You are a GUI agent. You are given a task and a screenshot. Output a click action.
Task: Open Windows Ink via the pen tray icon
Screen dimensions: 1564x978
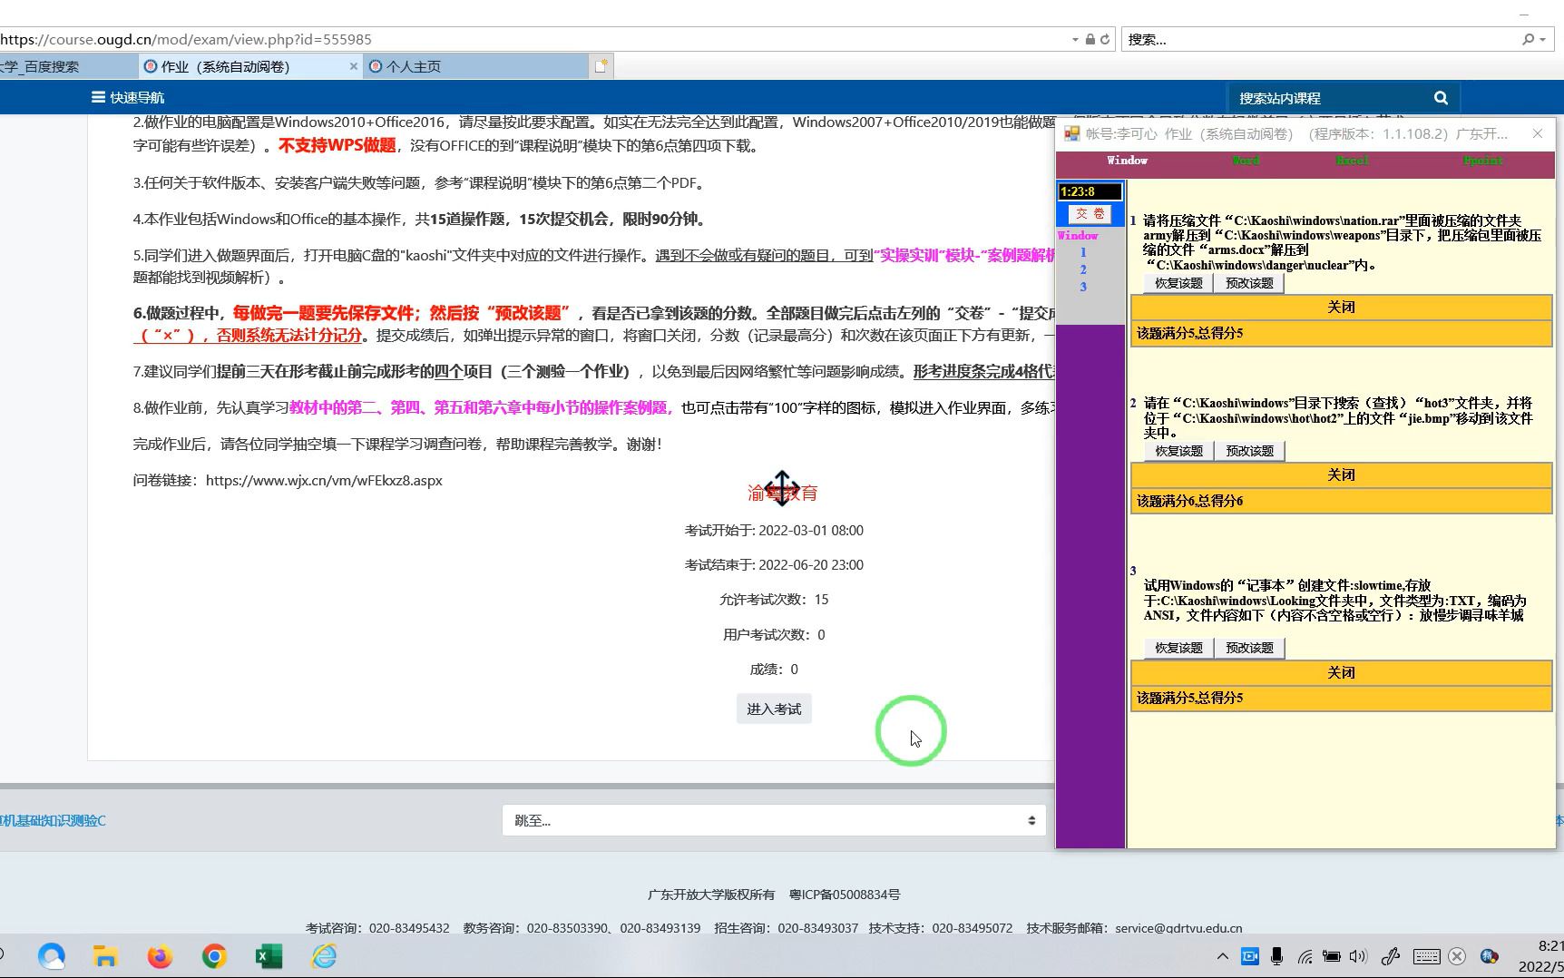coord(1391,956)
